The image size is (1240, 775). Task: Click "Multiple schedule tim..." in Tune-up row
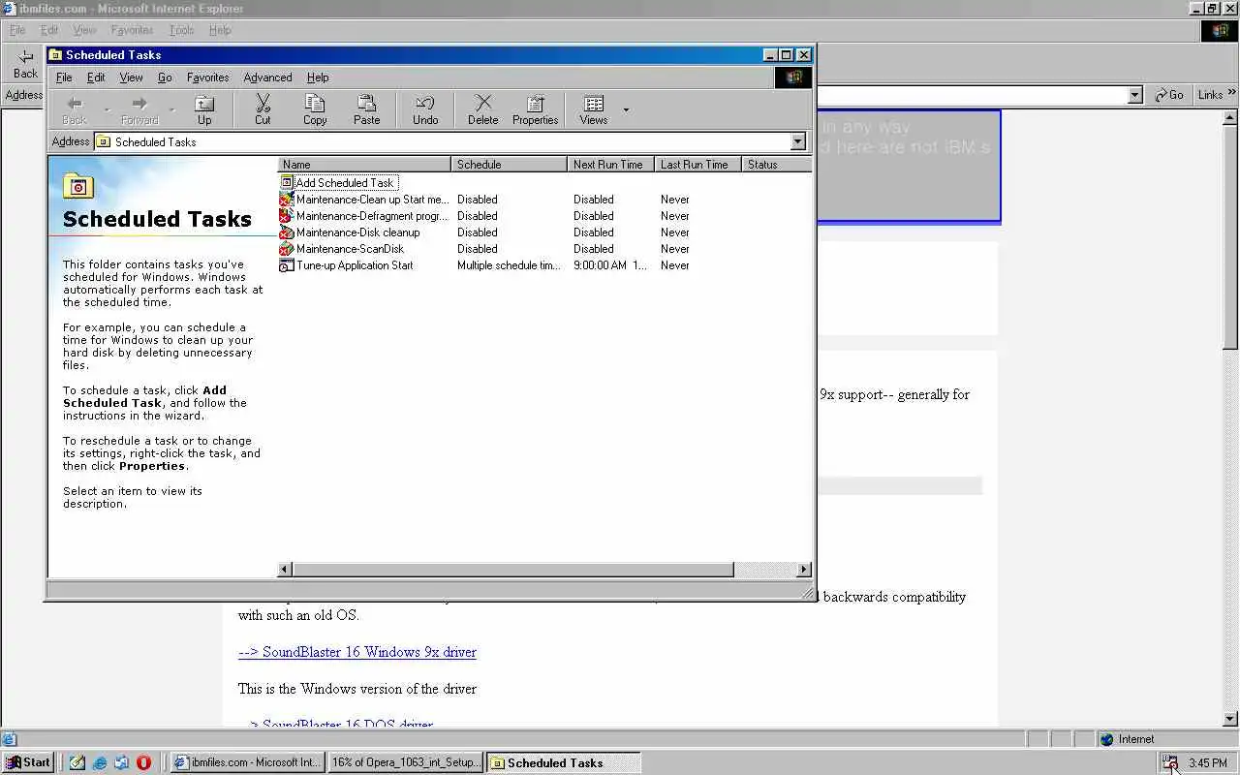point(509,265)
